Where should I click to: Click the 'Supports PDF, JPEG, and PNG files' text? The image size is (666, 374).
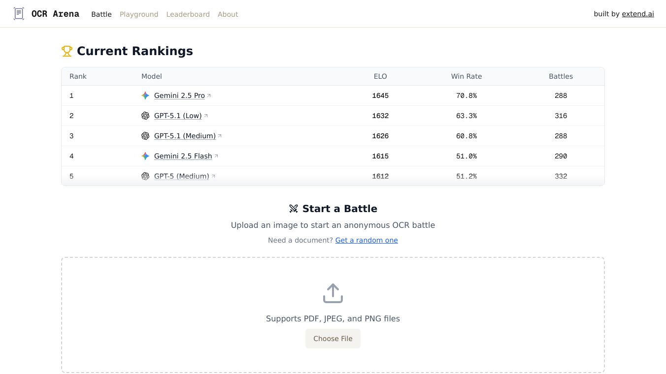pos(333,318)
